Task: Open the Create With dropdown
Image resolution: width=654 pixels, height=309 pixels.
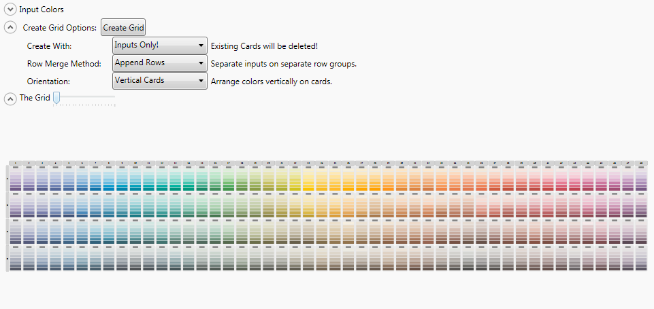Action: pyautogui.click(x=160, y=45)
